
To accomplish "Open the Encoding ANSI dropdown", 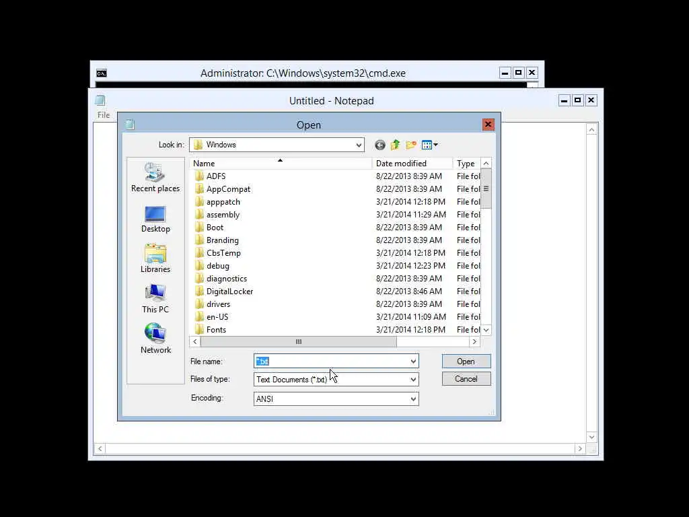I will pyautogui.click(x=413, y=399).
